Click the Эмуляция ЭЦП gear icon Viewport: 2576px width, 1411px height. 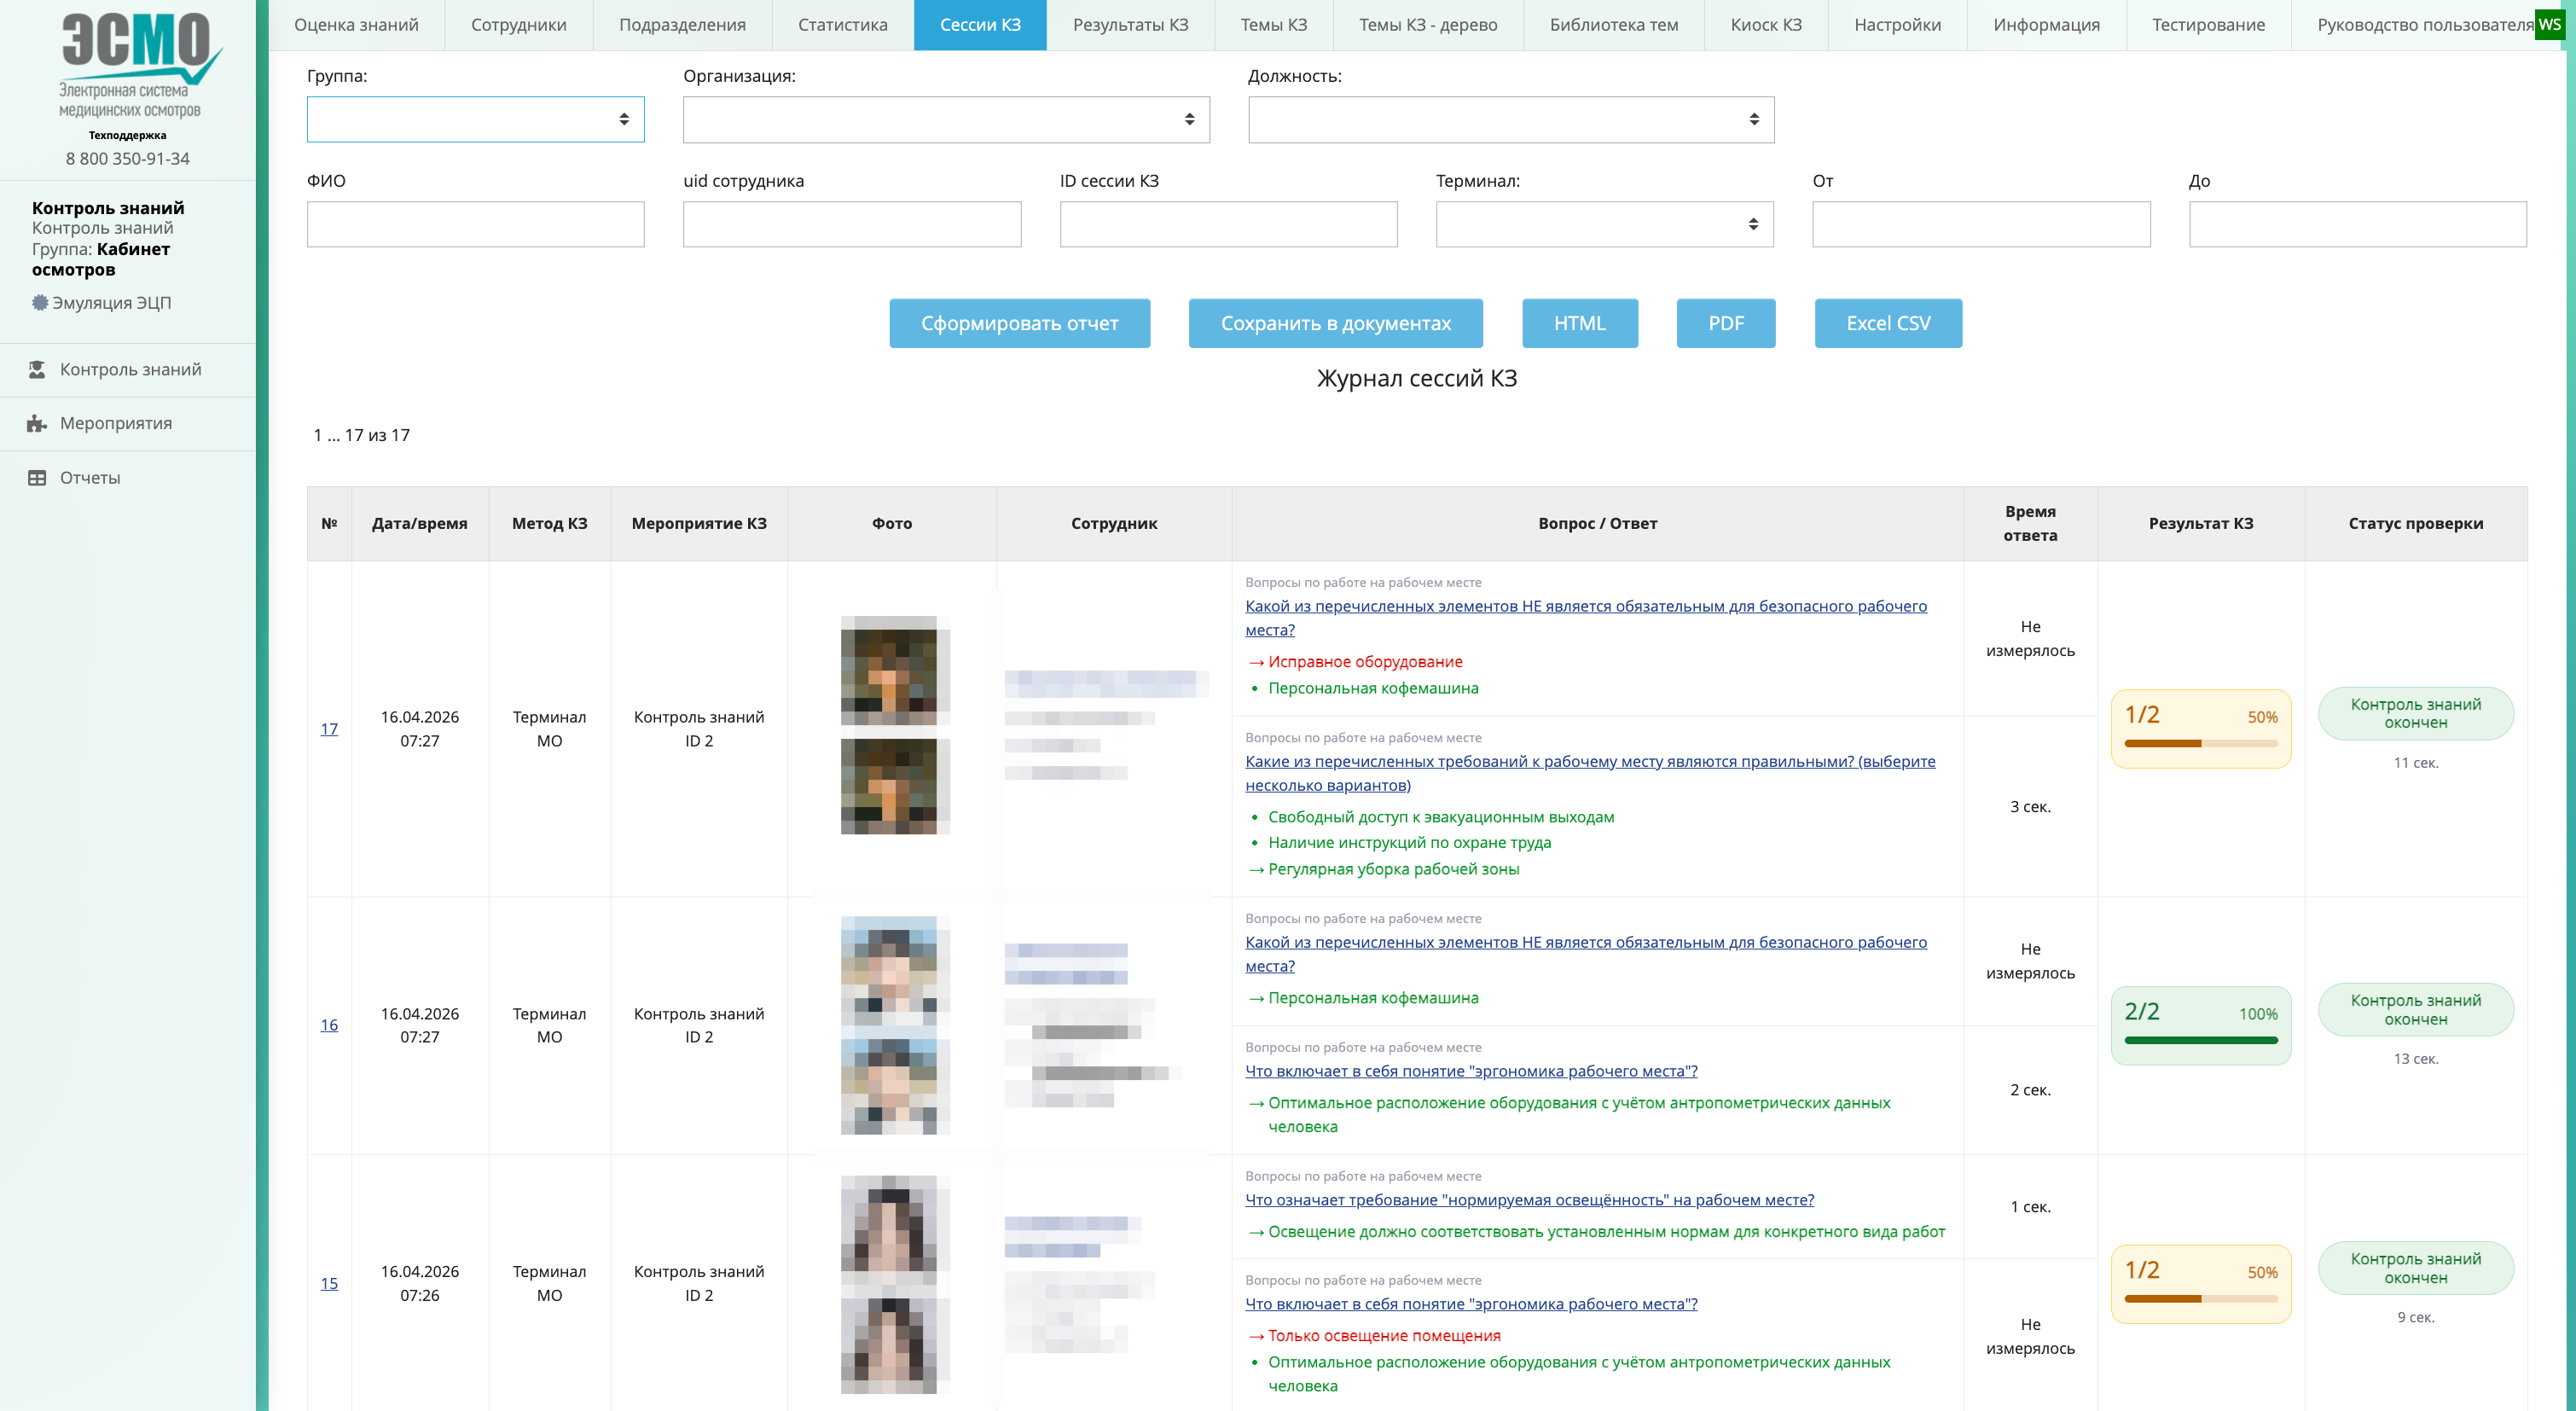40,302
